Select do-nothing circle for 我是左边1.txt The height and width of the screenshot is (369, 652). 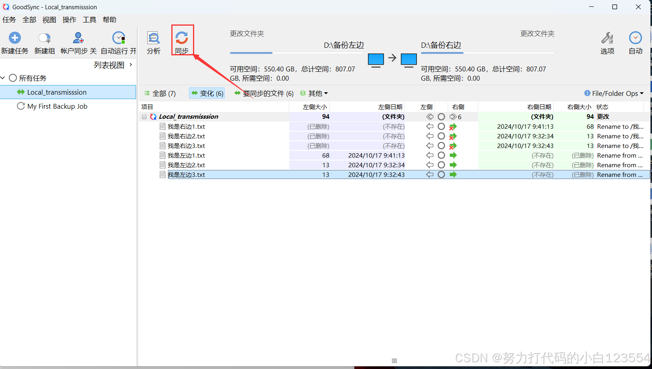[441, 155]
